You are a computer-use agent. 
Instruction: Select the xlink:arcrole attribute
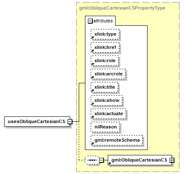coord(108,74)
